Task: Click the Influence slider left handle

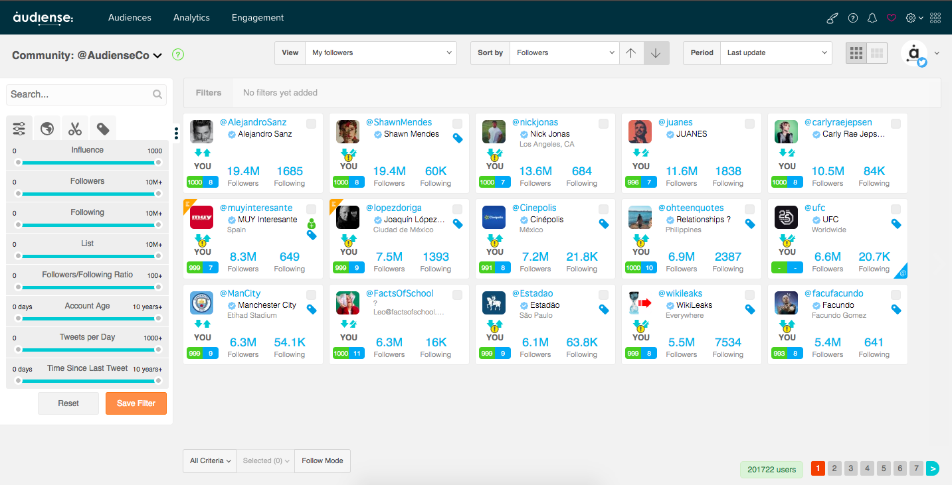Action: pos(19,163)
